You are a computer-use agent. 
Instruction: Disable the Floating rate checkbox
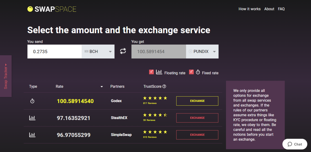[x=151, y=72]
